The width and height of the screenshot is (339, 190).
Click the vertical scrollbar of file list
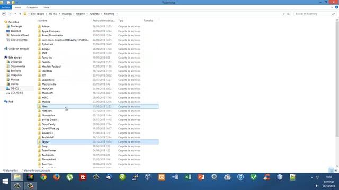337,79
